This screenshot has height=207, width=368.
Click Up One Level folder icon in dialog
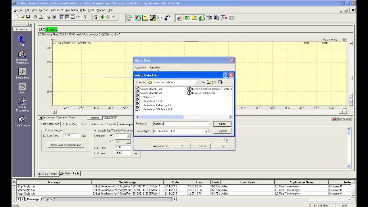pyautogui.click(x=208, y=82)
